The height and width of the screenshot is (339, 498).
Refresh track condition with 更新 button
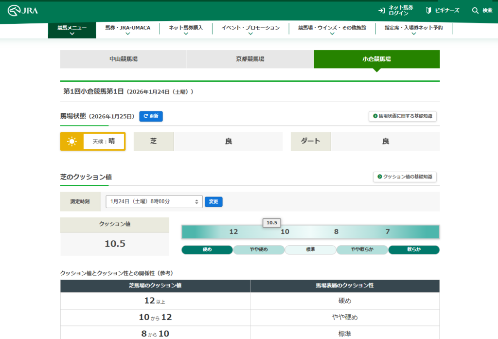pyautogui.click(x=151, y=116)
